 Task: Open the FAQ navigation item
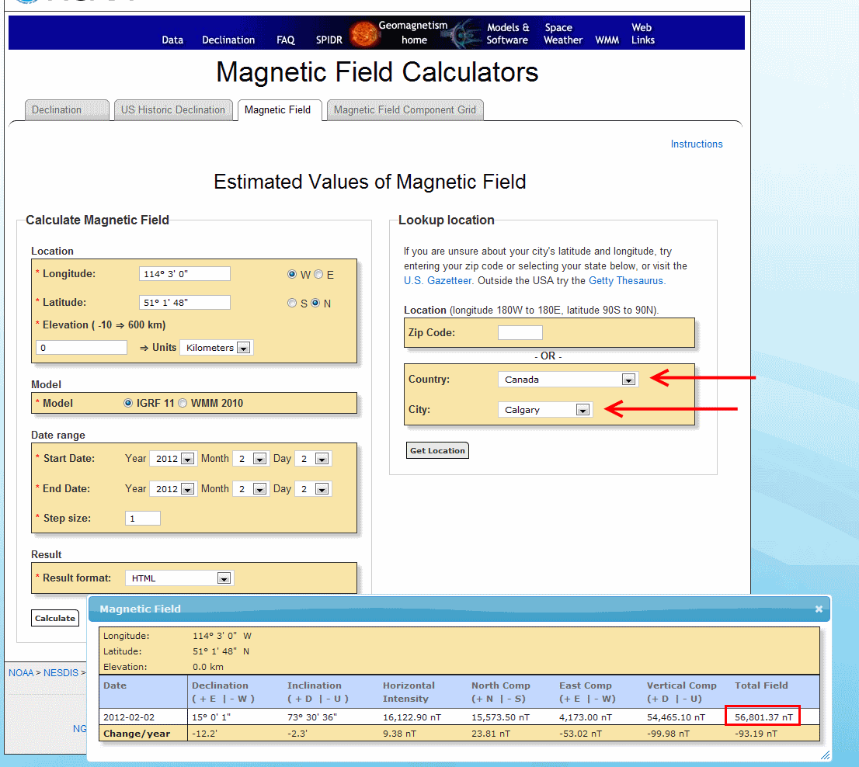[x=285, y=40]
